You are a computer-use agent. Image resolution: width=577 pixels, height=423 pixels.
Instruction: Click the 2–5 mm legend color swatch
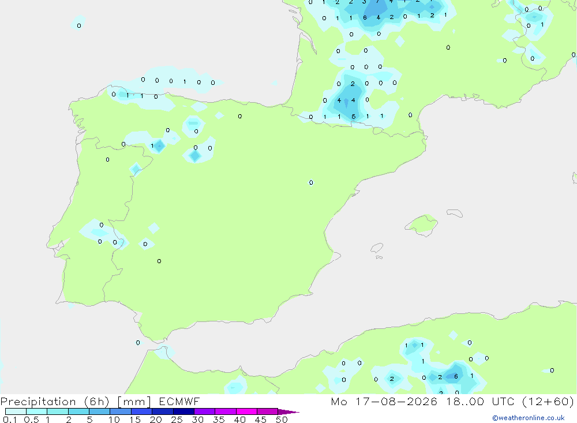click(78, 411)
